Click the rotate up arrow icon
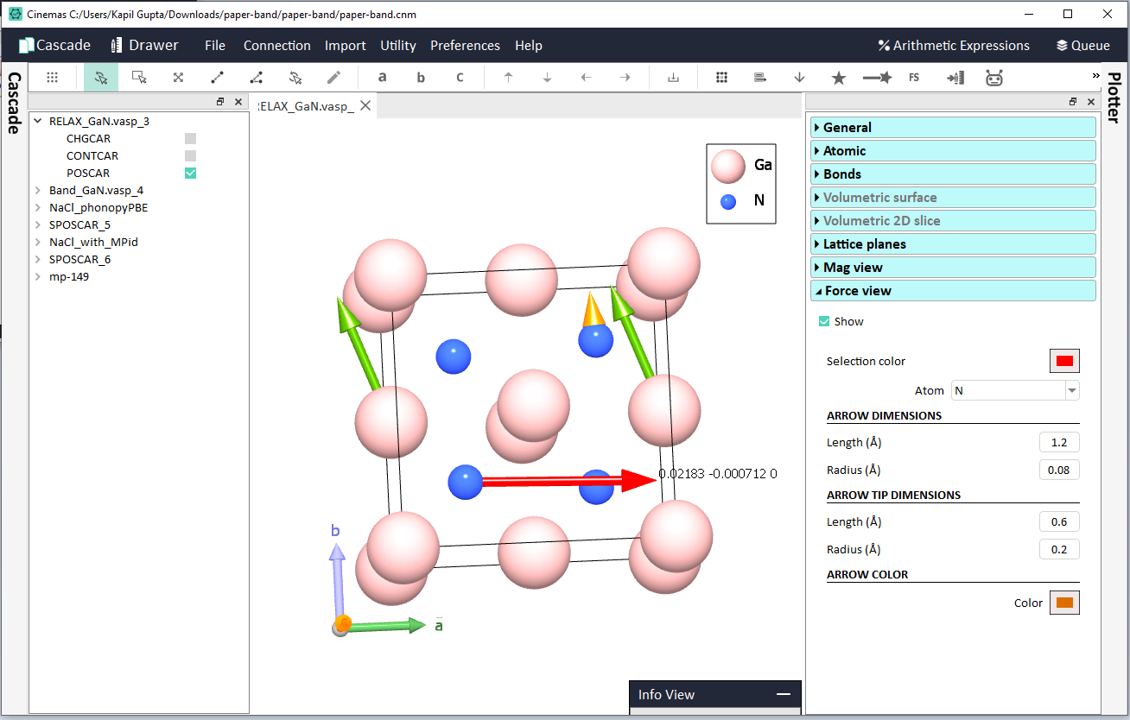1130x720 pixels. (x=508, y=77)
